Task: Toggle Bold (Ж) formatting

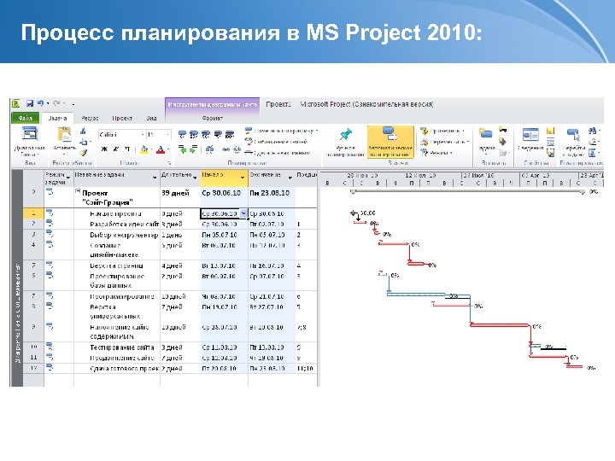Action: click(104, 149)
